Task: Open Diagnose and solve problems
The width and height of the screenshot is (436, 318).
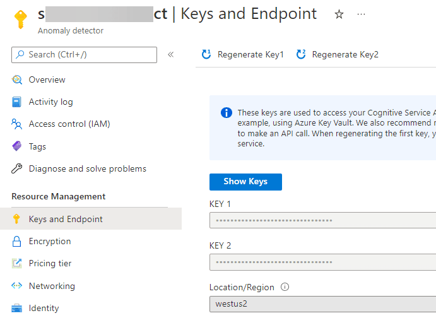Action: [88, 168]
